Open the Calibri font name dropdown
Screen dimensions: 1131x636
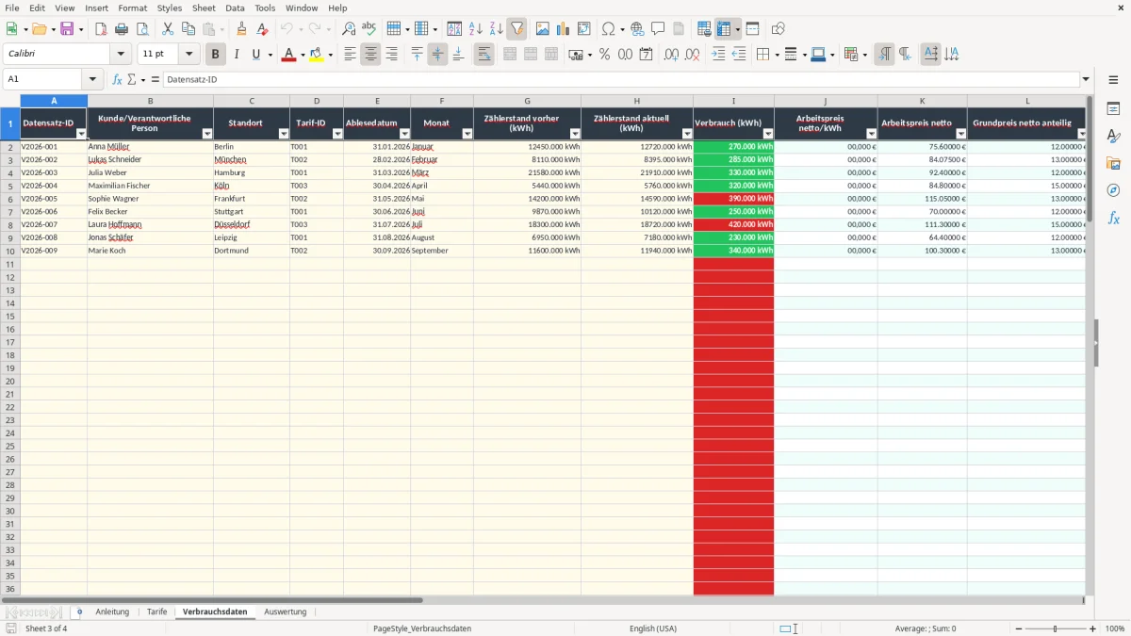coord(121,55)
